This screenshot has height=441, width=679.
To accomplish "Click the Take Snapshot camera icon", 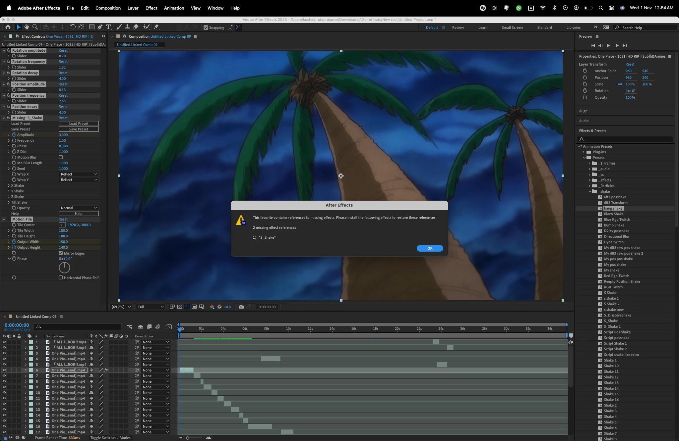I will [241, 307].
